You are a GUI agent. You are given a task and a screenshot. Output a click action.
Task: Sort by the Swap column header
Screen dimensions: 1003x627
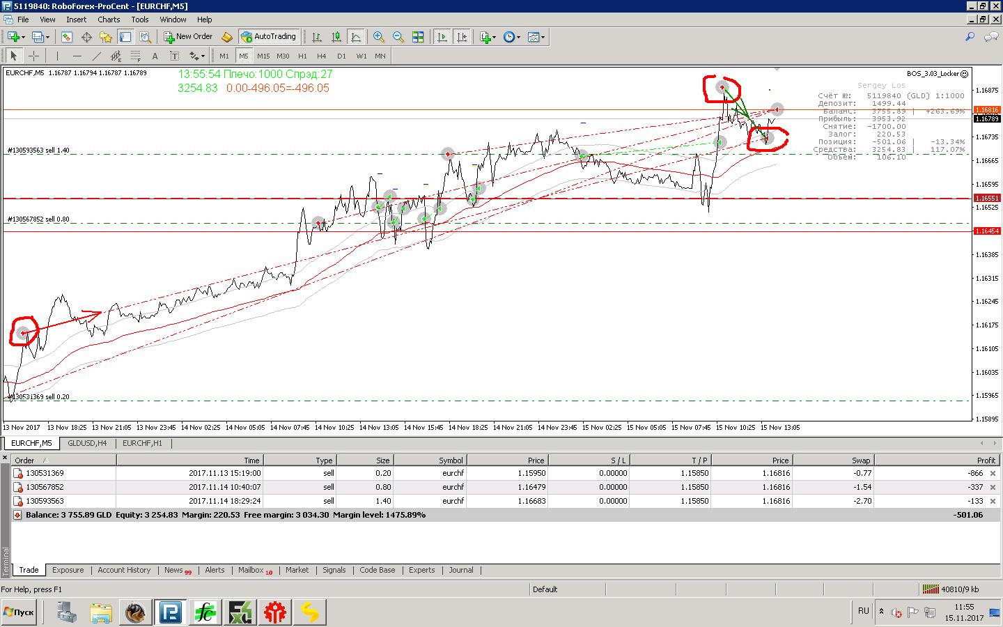[x=832, y=460]
